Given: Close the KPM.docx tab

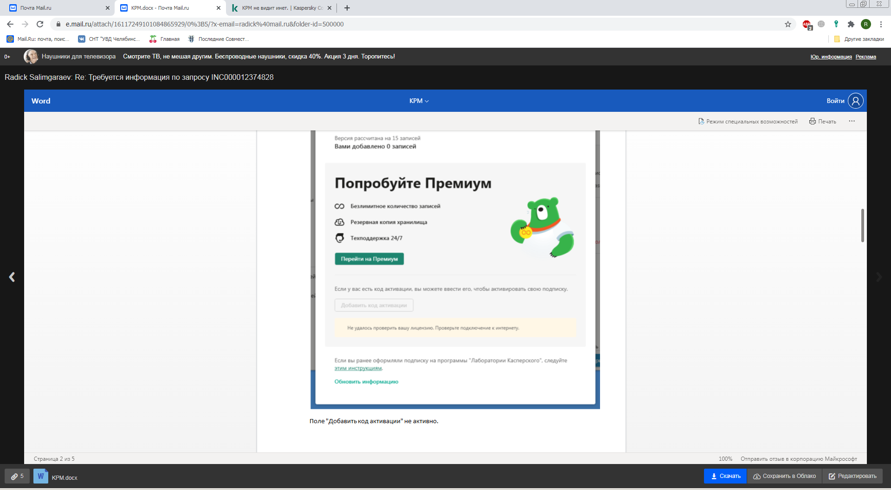Looking at the screenshot, I should click(219, 8).
